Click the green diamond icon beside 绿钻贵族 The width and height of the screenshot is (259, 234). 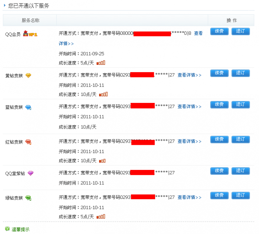pos(28,198)
